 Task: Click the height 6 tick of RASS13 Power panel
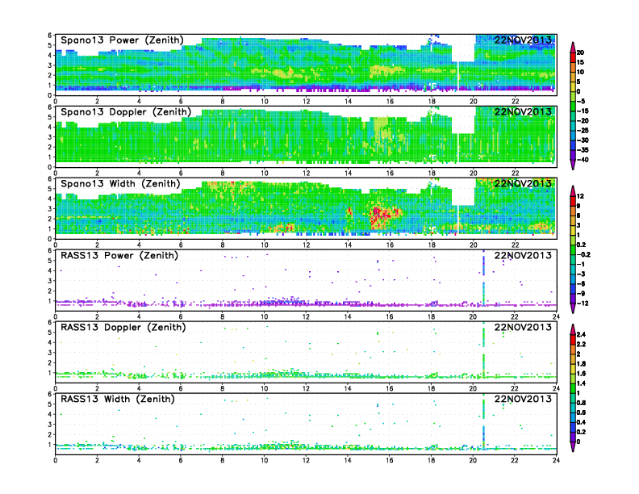[x=50, y=251]
